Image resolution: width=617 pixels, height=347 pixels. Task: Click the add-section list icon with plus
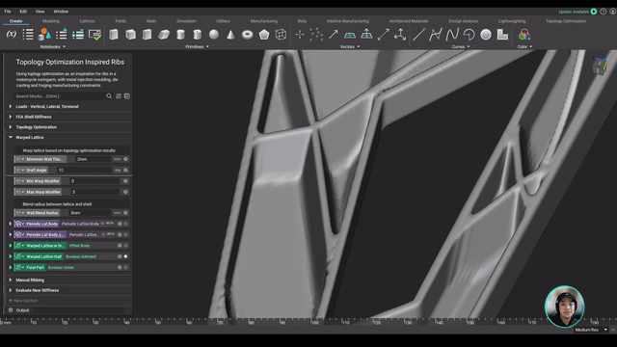(62, 35)
